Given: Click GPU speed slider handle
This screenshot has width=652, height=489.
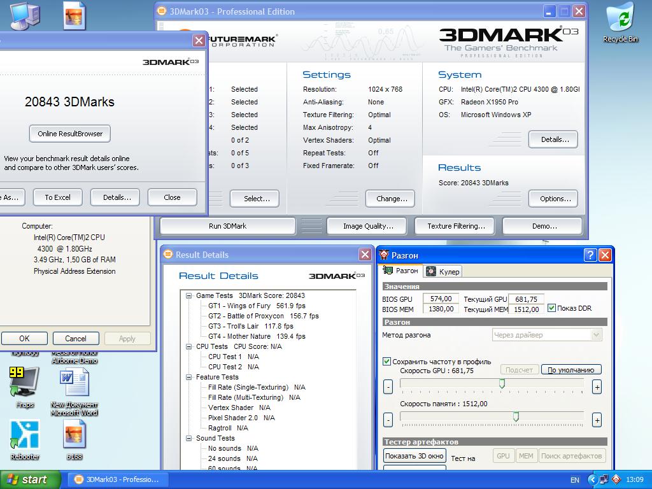Looking at the screenshot, I should 502,383.
